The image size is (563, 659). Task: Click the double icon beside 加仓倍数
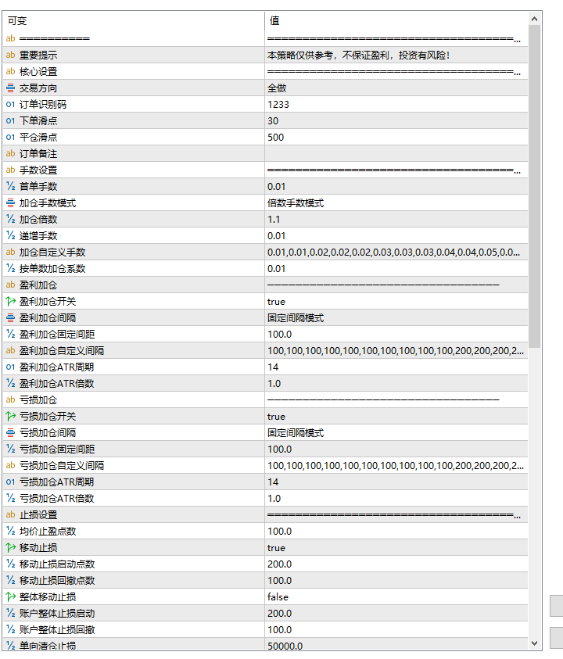coord(10,220)
